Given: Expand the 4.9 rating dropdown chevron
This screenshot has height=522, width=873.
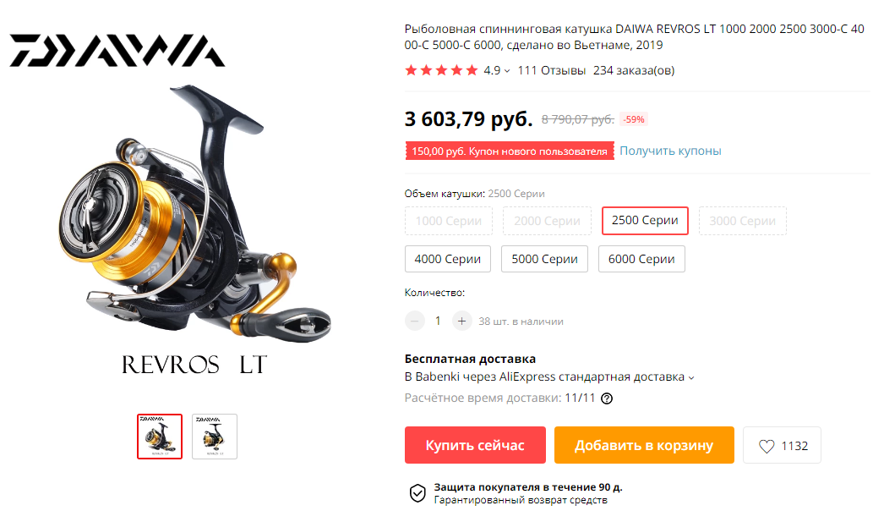Looking at the screenshot, I should pos(507,71).
